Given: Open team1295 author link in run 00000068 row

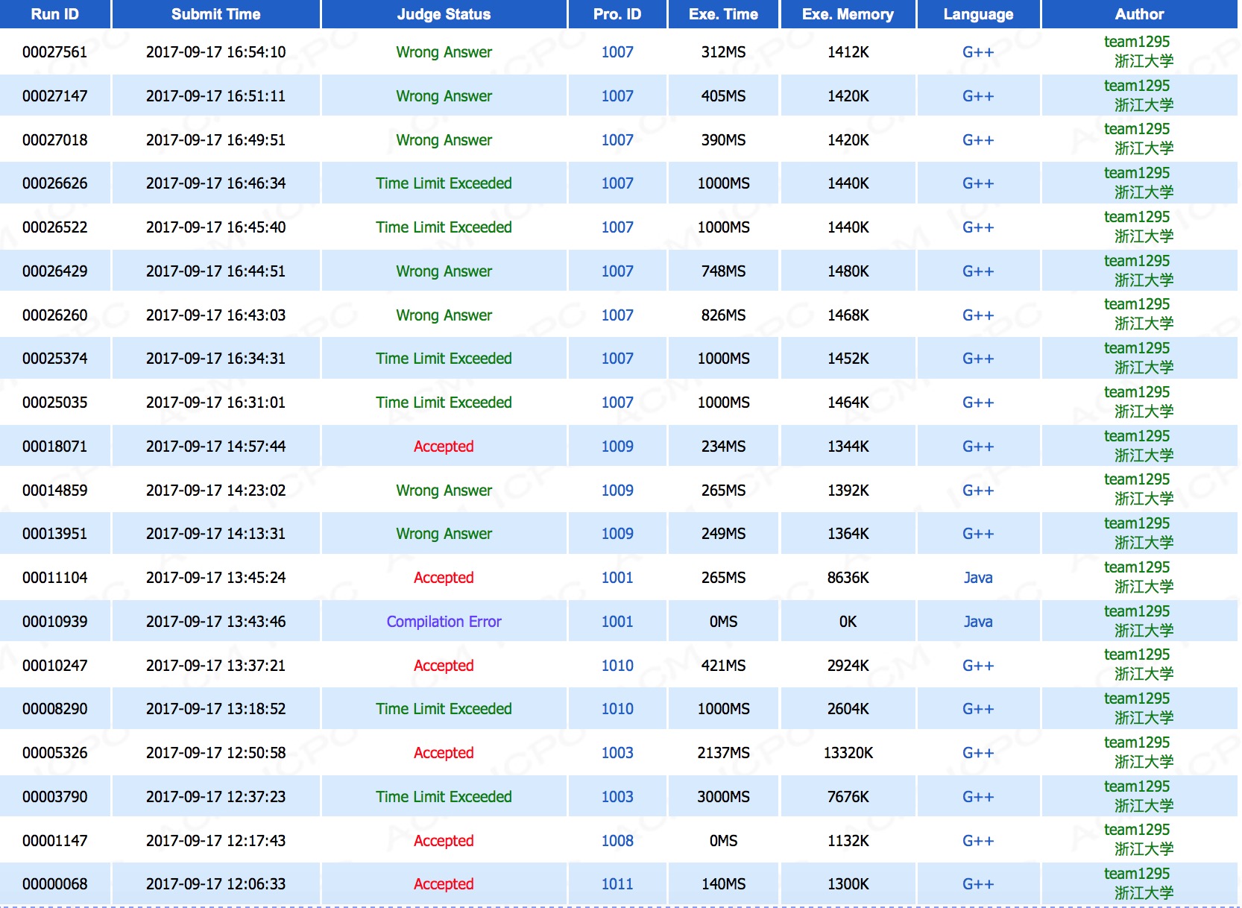Looking at the screenshot, I should (1136, 874).
